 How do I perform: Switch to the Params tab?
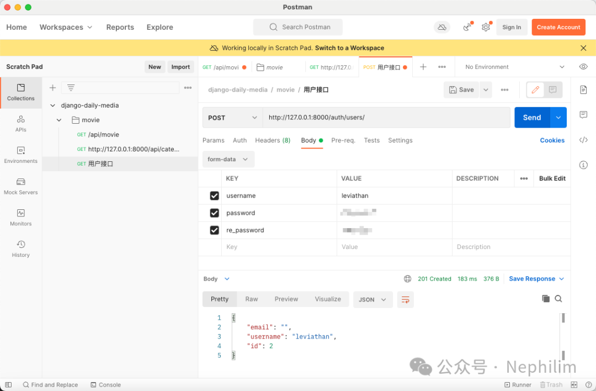(213, 140)
